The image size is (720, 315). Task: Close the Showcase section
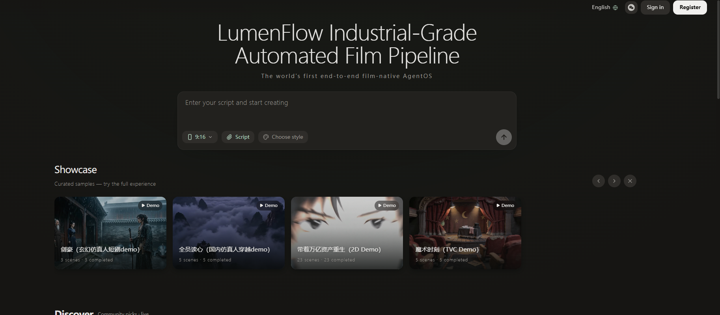[630, 181]
